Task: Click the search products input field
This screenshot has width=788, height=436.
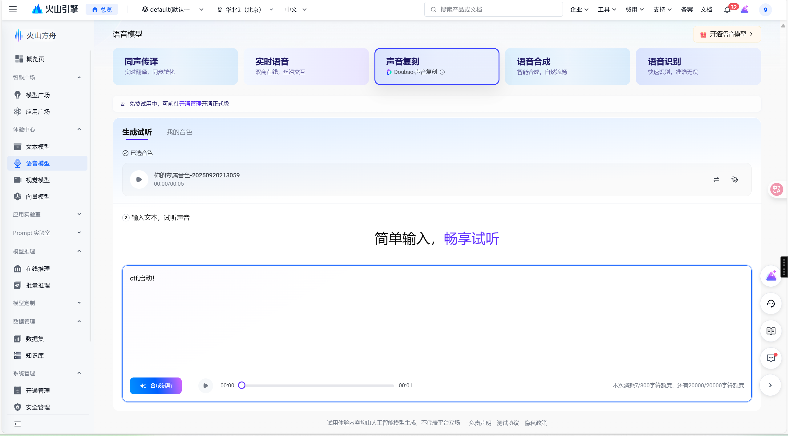Action: pos(493,10)
